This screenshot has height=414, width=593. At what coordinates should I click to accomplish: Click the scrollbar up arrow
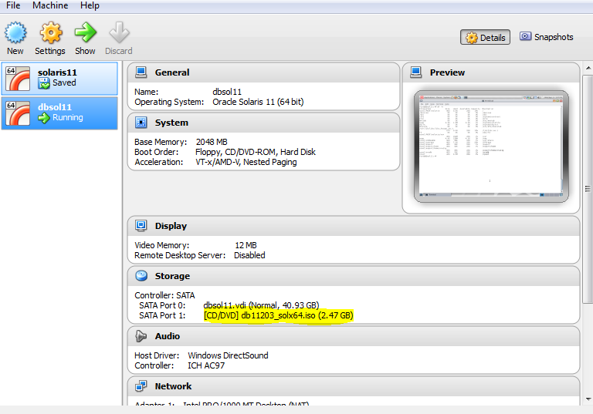[588, 68]
